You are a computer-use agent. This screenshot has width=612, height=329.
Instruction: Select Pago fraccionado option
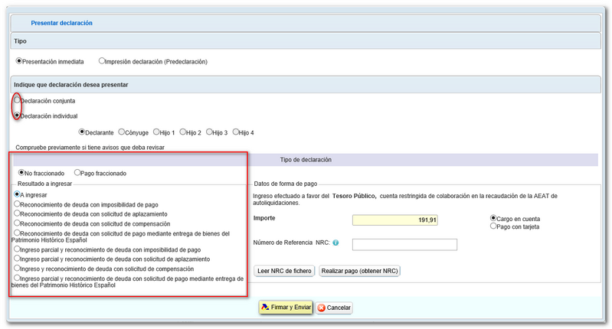coord(77,173)
